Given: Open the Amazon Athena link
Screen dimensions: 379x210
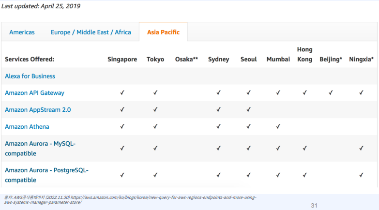Looking at the screenshot, I should [x=27, y=127].
